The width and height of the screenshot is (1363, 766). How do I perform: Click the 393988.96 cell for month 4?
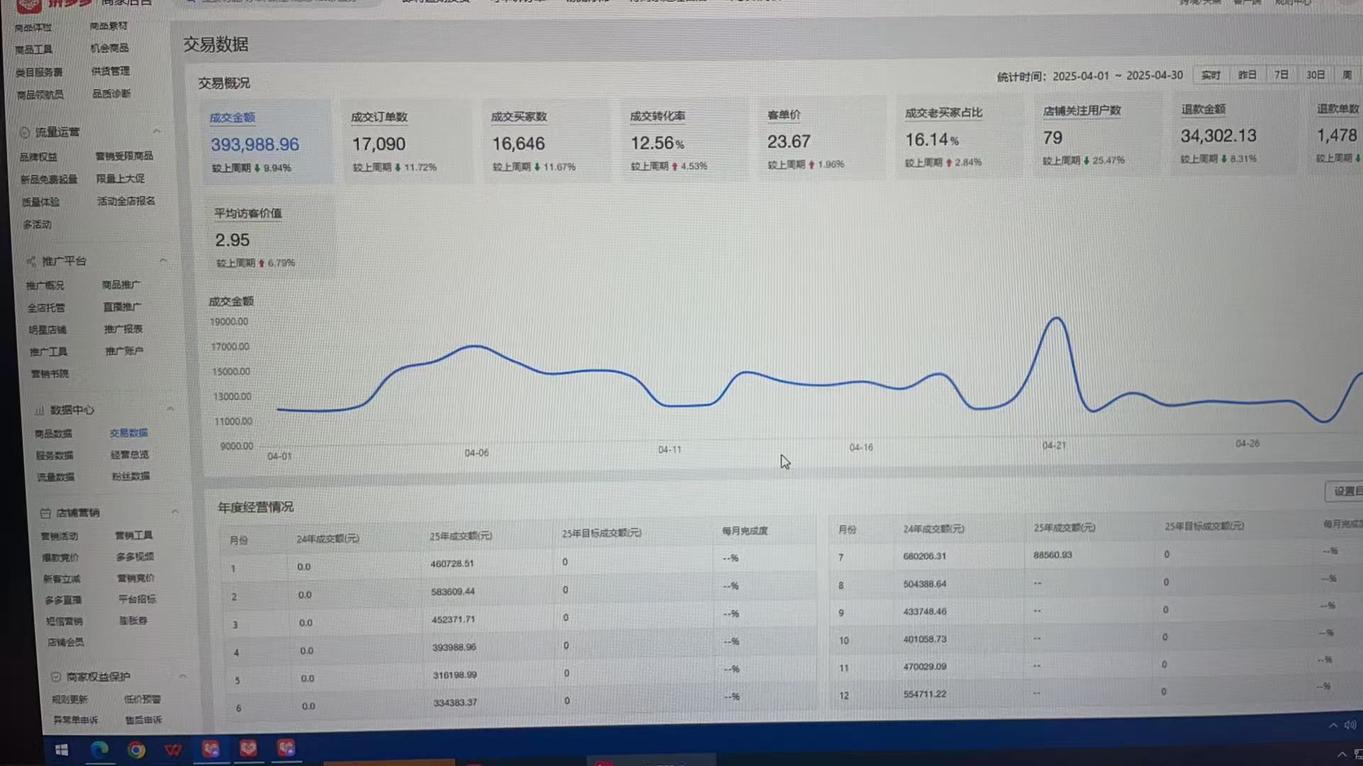pyautogui.click(x=454, y=647)
